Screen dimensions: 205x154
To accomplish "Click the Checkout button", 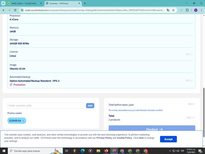I will pos(152,128).
